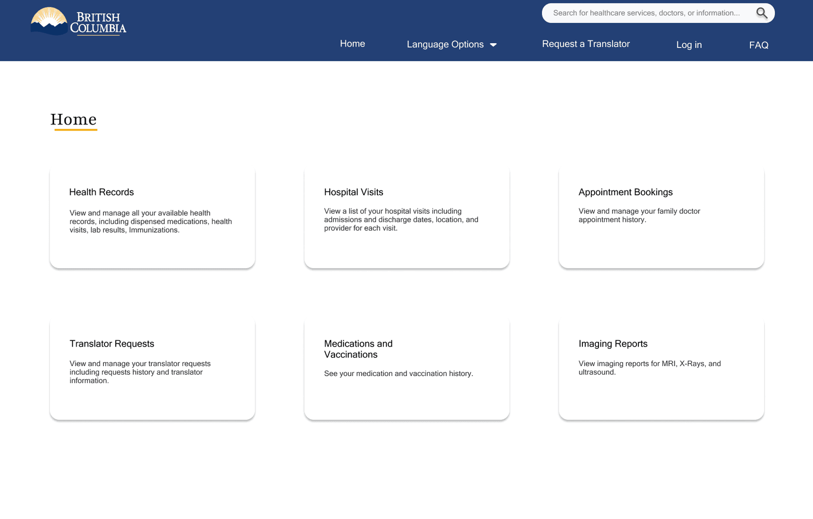Click the Appointment Bookings description text
Image resolution: width=813 pixels, height=519 pixels.
(639, 216)
